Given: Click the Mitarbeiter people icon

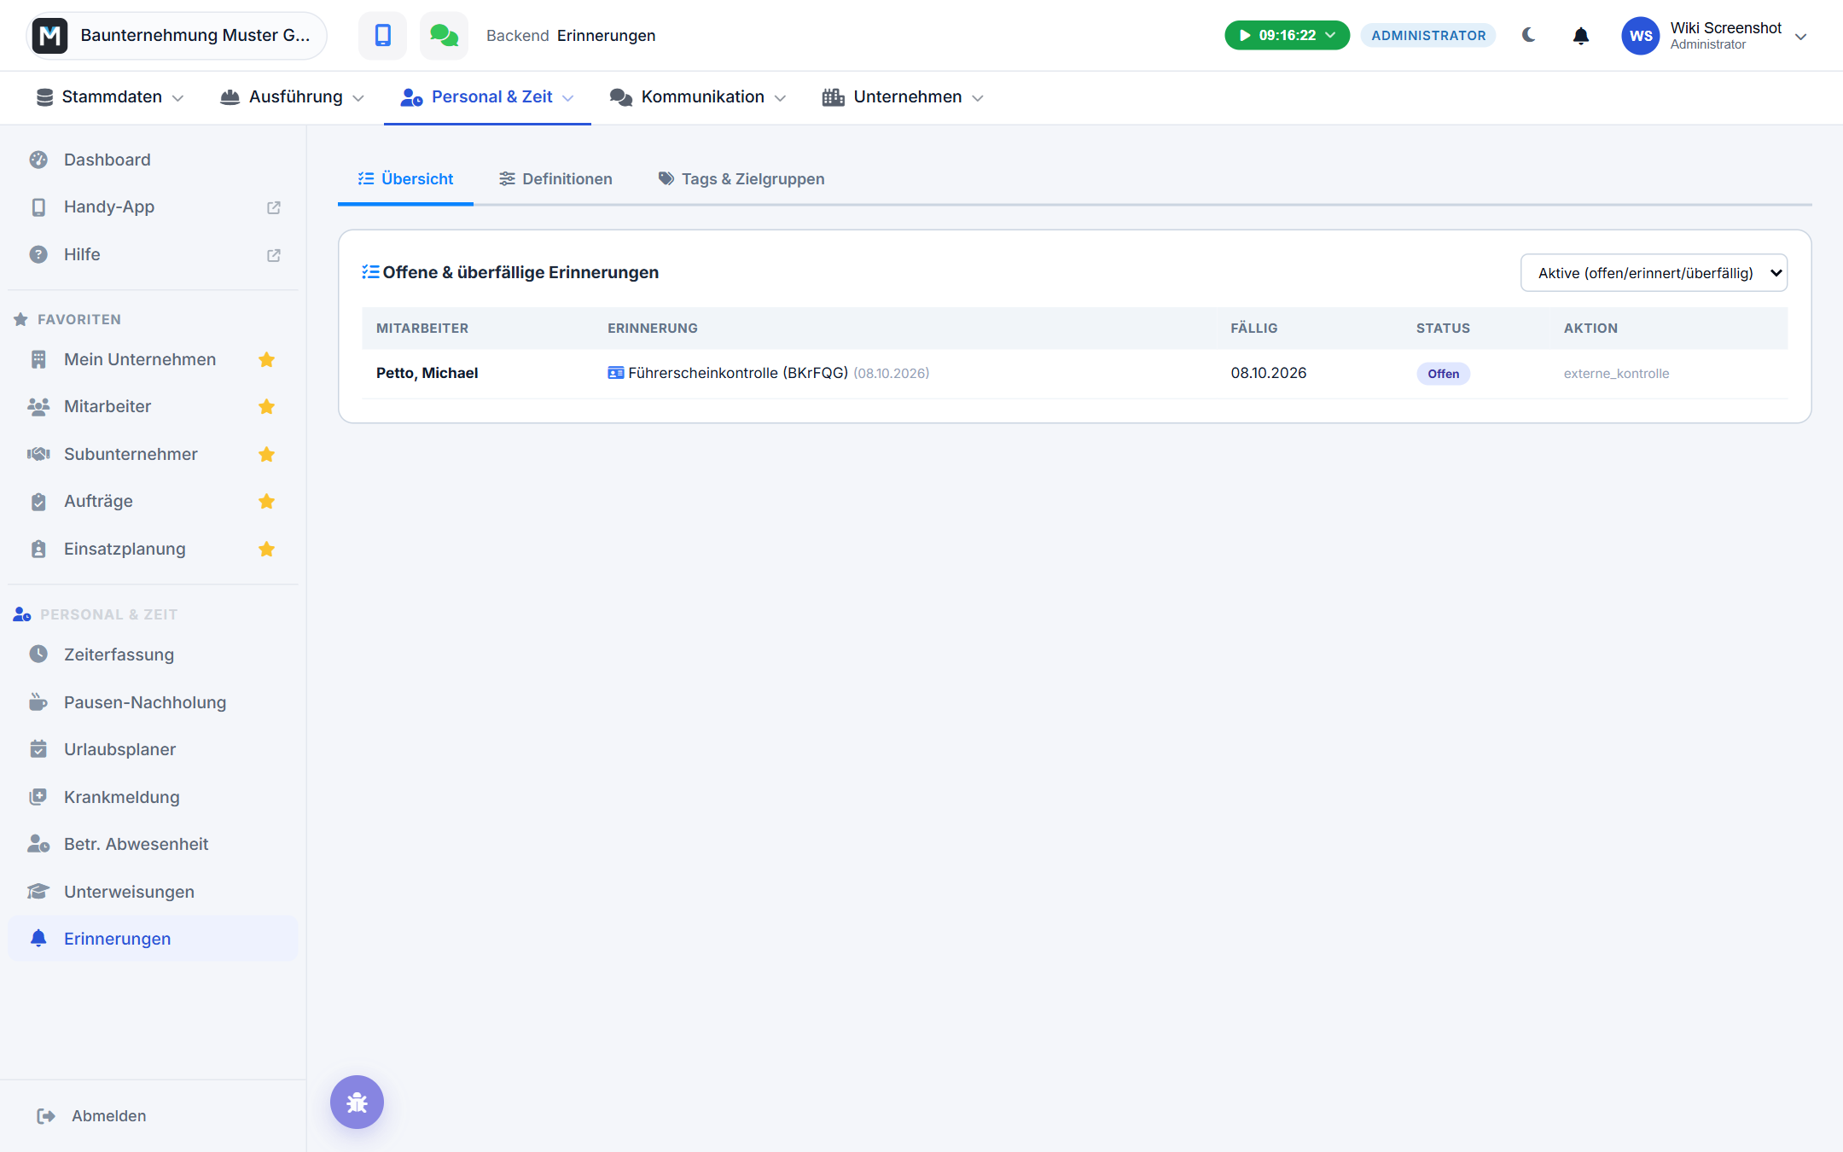Looking at the screenshot, I should coord(38,407).
